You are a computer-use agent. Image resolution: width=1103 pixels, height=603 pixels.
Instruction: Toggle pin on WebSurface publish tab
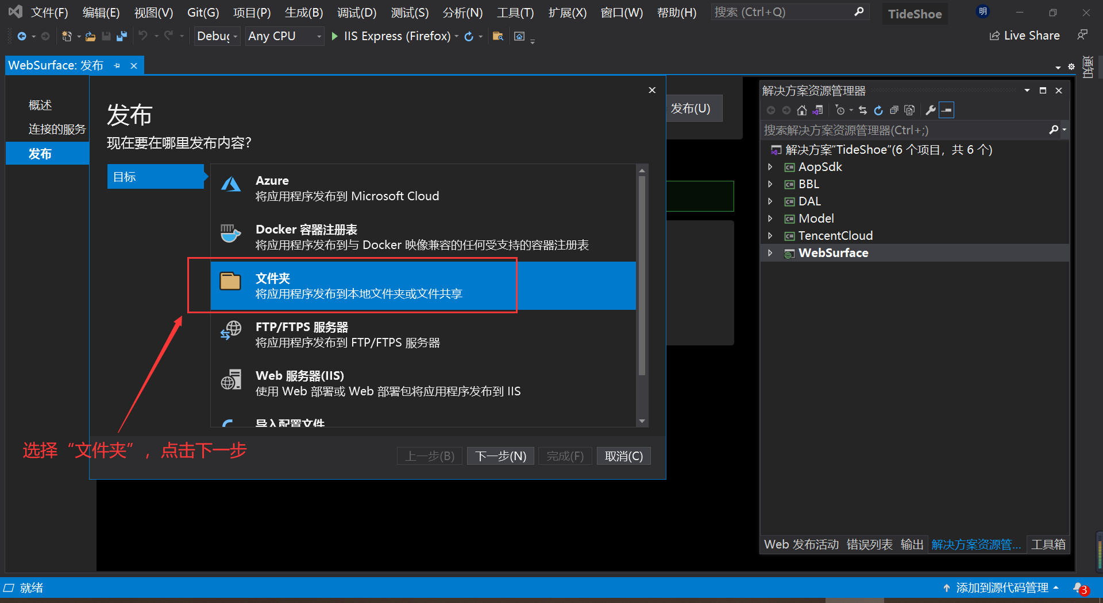(117, 66)
